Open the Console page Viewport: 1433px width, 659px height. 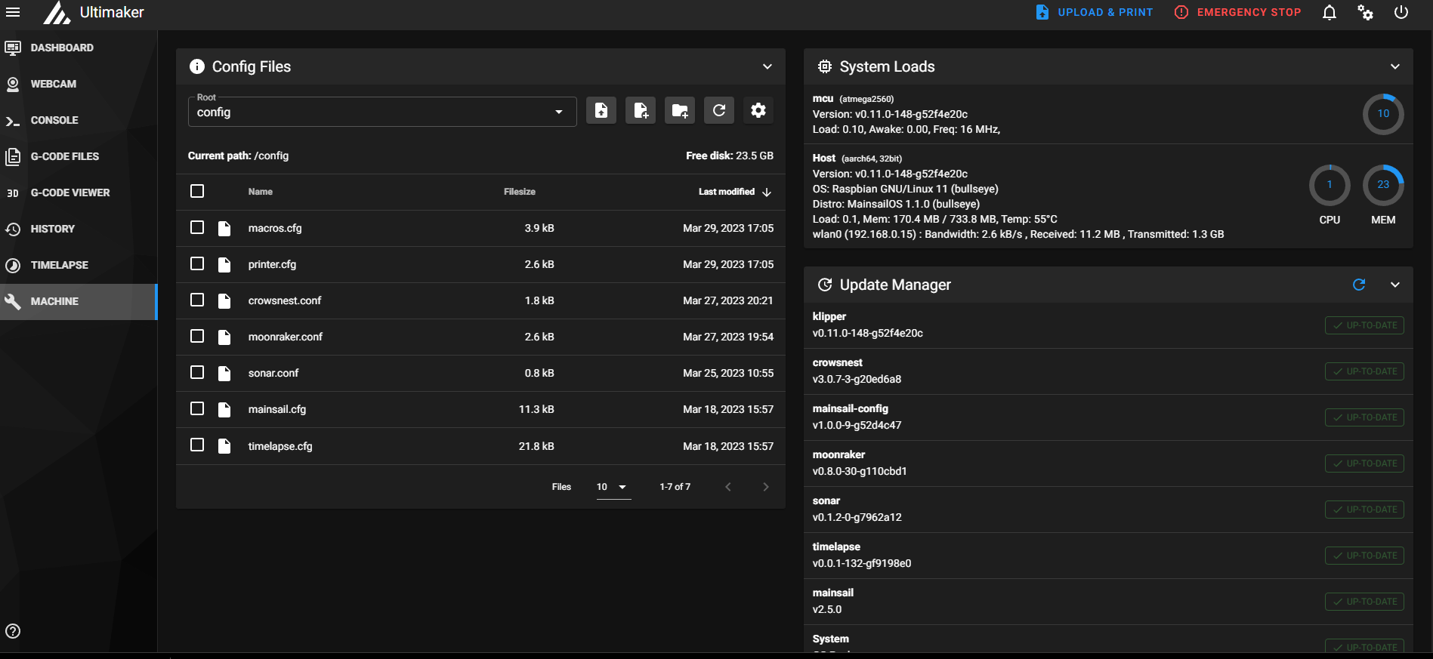(79, 120)
